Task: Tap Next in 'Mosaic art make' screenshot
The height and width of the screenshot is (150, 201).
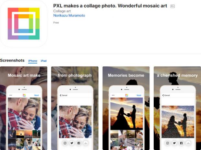Action: tap(37, 95)
